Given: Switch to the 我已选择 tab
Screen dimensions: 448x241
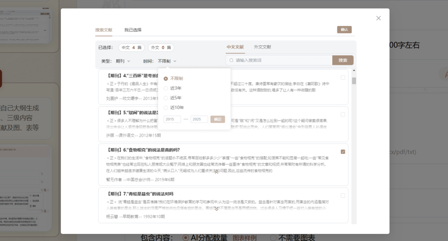Looking at the screenshot, I should [133, 30].
